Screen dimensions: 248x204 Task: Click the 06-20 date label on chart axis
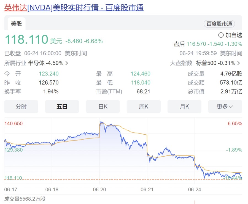pos(99,189)
